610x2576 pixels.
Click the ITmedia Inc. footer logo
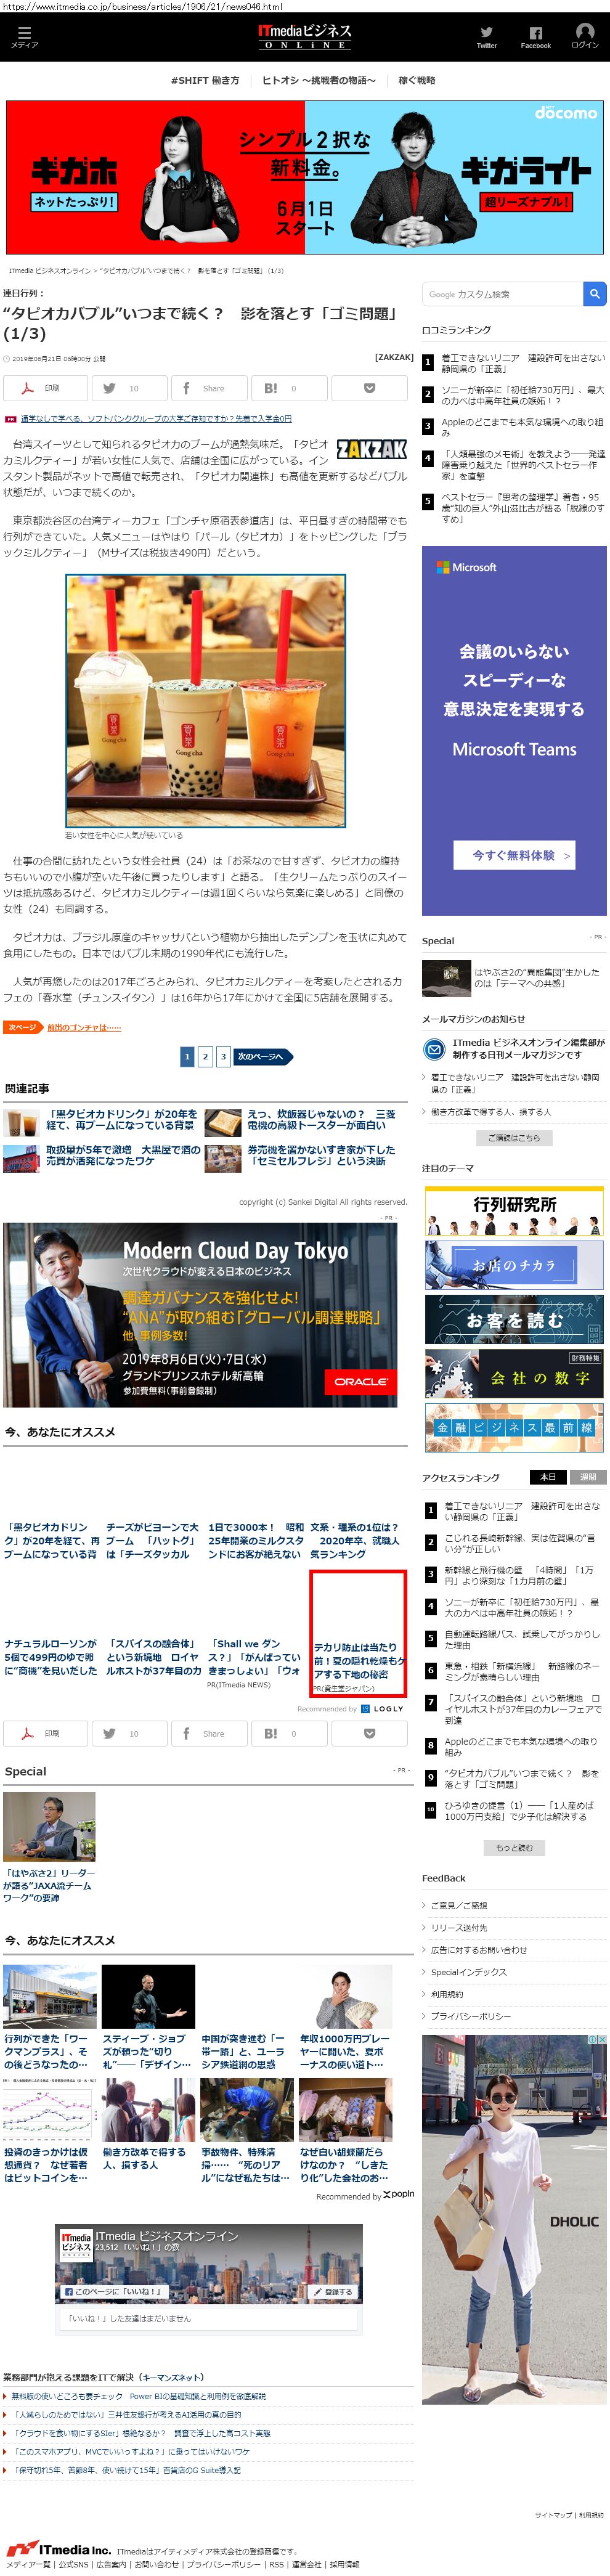[x=58, y=2549]
